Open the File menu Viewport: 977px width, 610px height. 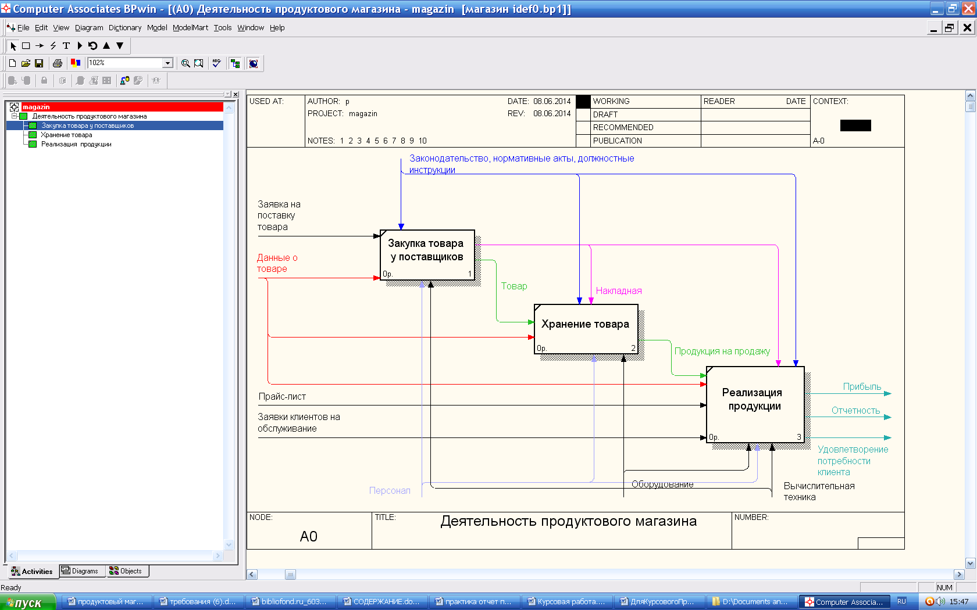(23, 27)
